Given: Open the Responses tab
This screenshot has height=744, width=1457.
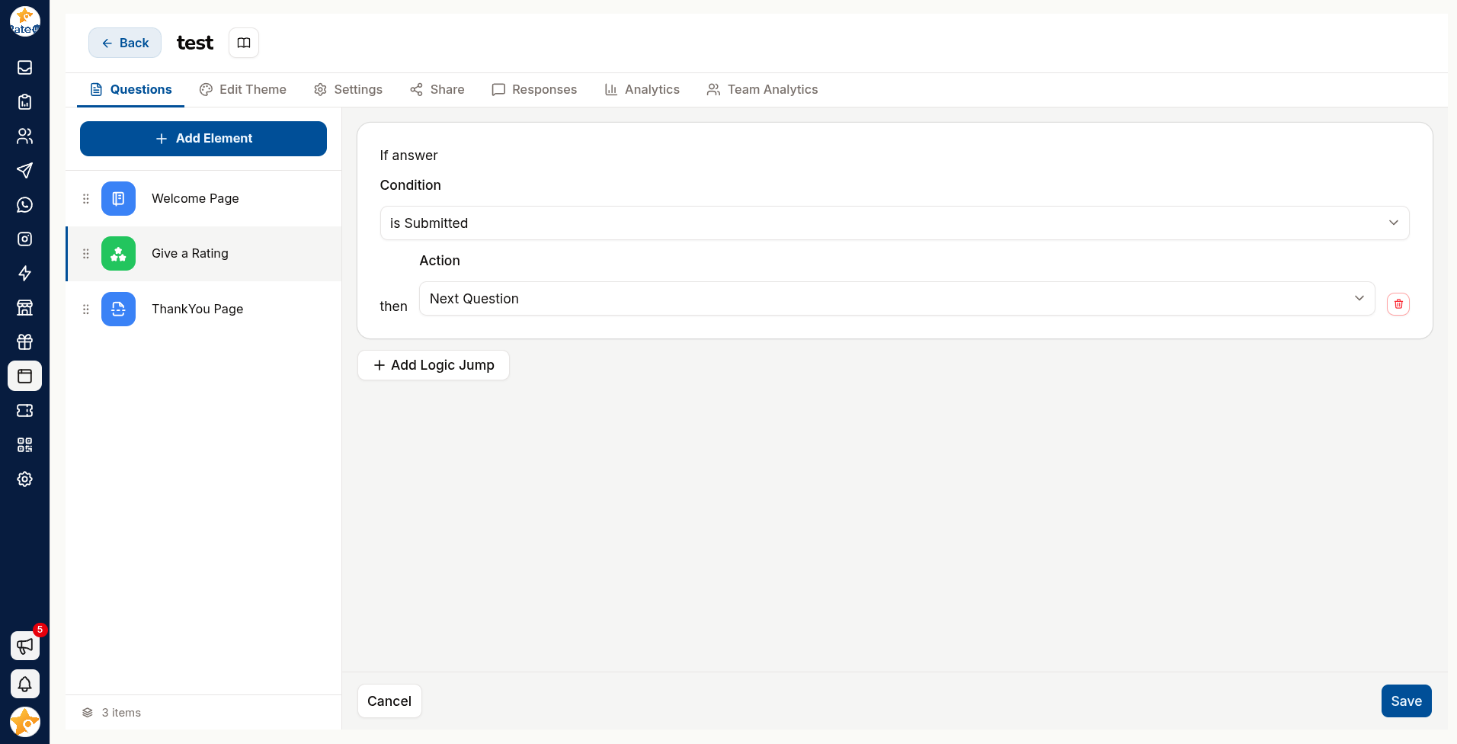Looking at the screenshot, I should tap(535, 90).
